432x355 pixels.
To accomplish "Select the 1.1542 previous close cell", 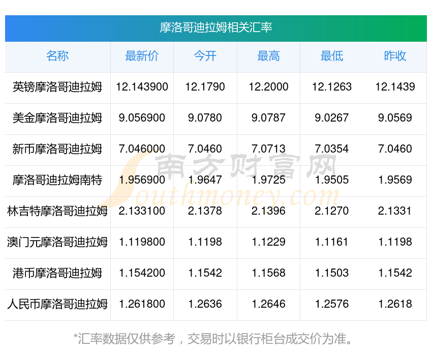I will pos(395,273).
